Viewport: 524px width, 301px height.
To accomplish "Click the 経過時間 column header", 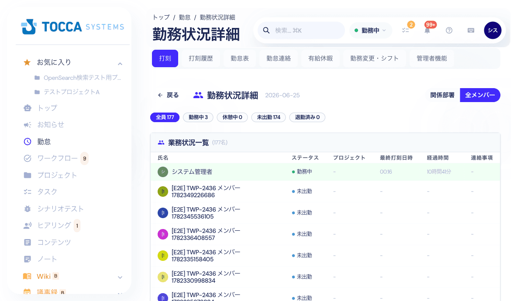I will pos(438,157).
